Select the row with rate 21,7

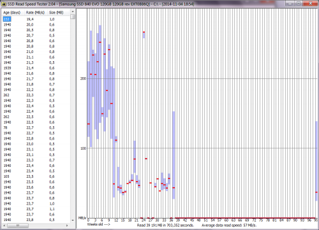tap(36, 79)
